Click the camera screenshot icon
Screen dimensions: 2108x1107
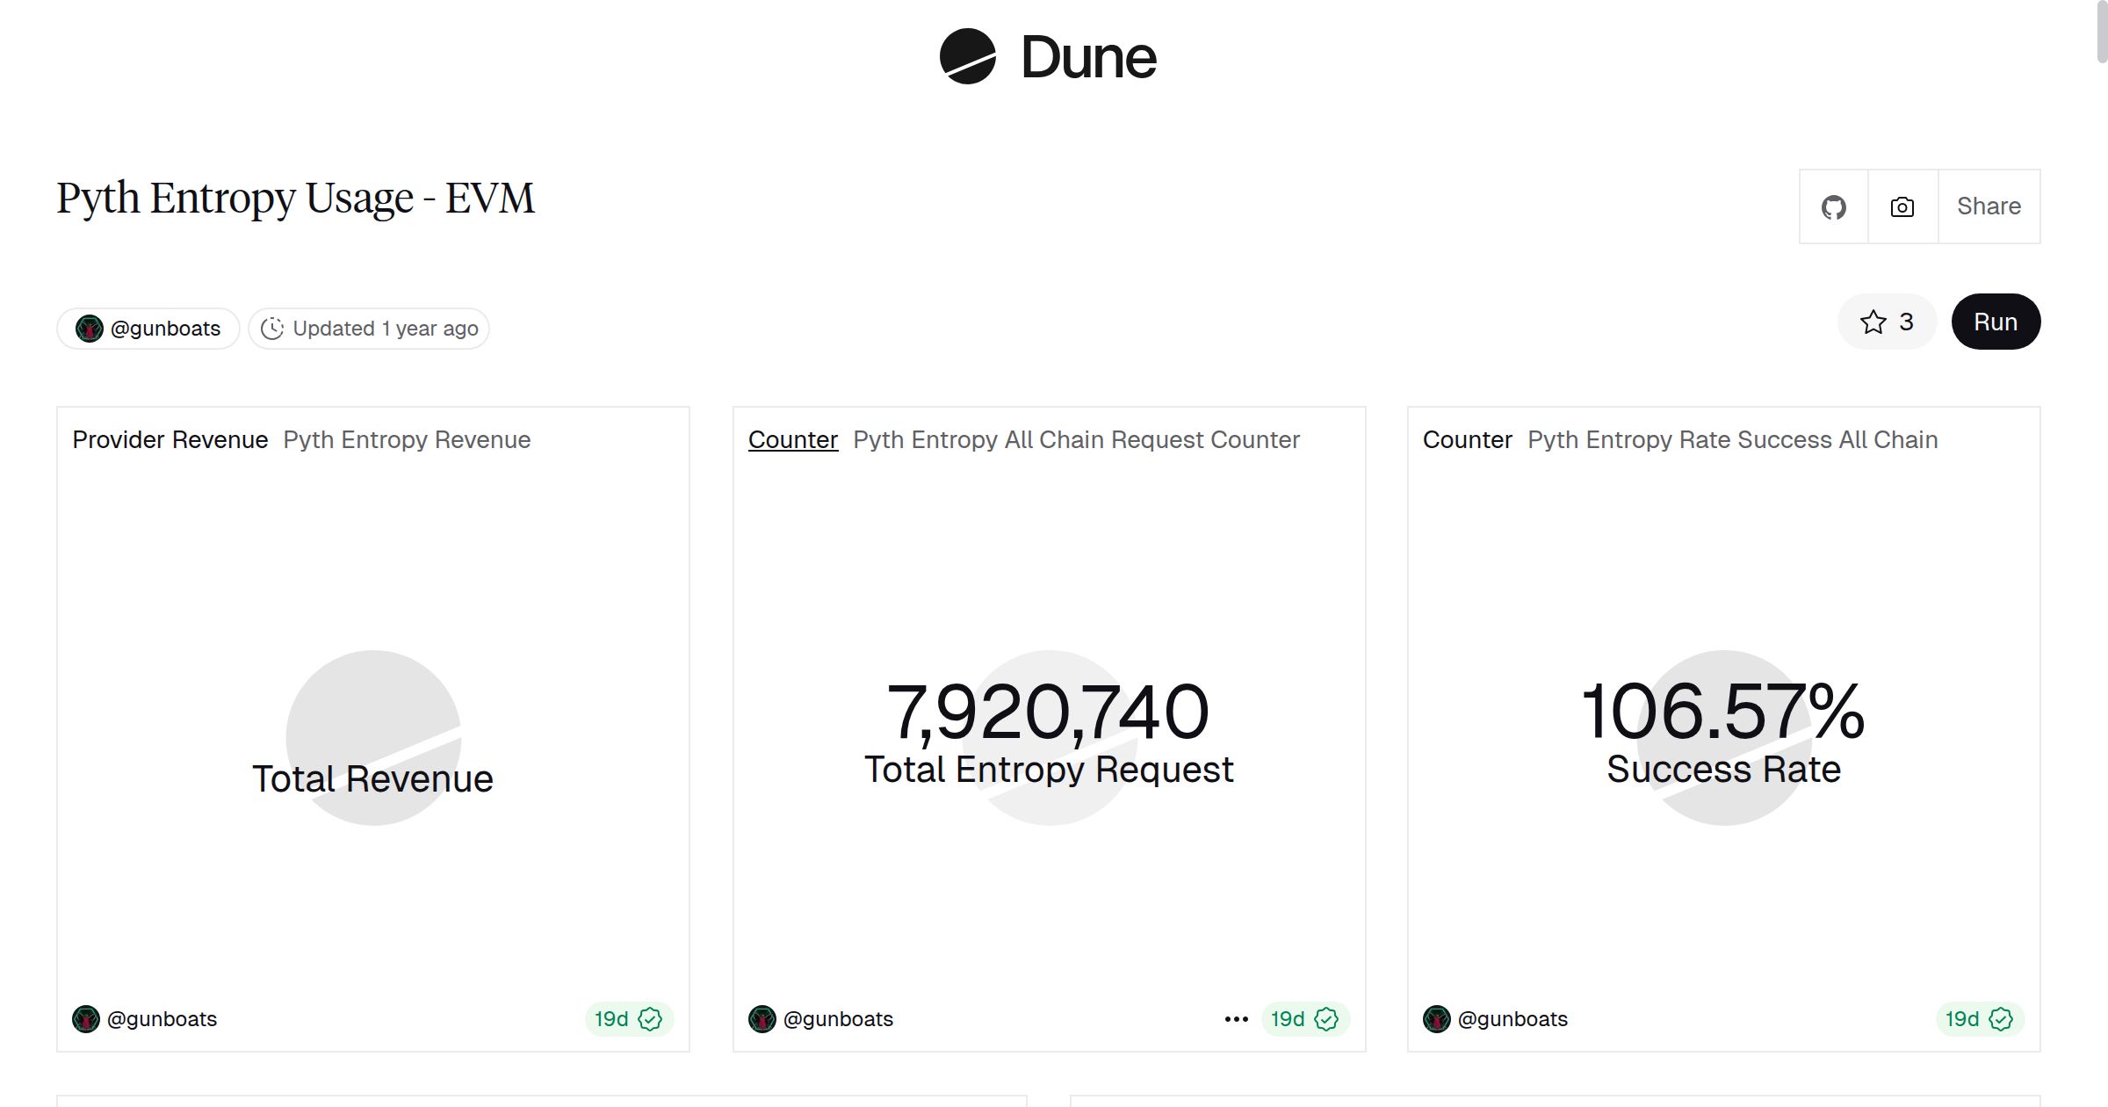coord(1902,207)
